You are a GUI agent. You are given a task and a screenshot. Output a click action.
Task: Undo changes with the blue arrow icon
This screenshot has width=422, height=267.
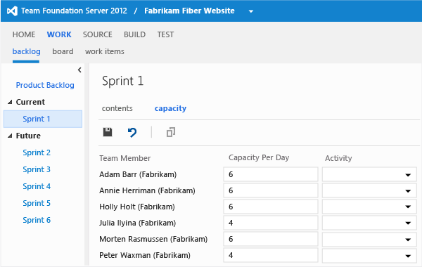click(x=132, y=132)
